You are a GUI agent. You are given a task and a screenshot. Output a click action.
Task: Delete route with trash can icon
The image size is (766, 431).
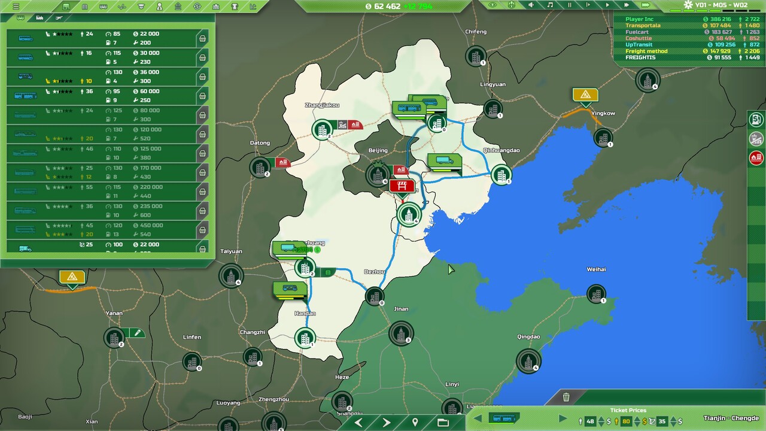[566, 397]
